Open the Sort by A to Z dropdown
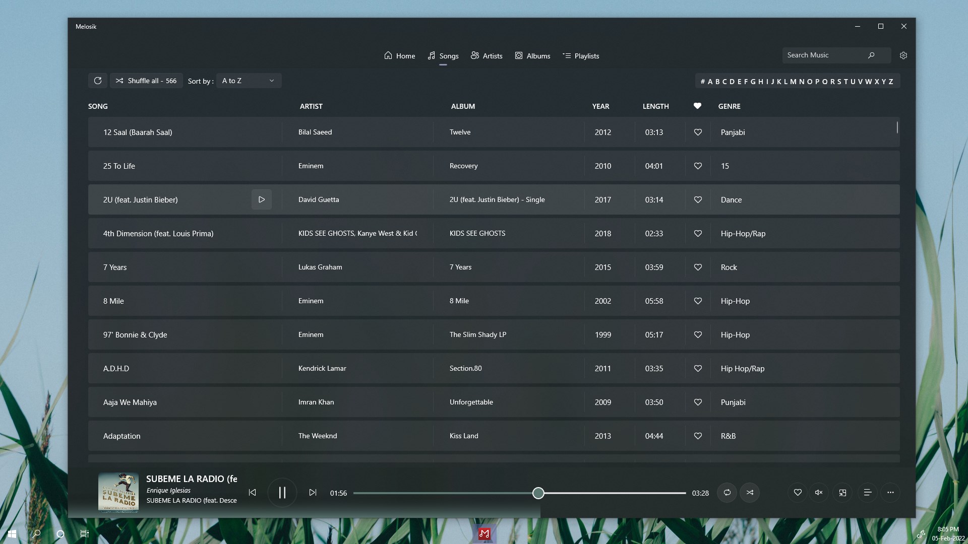The height and width of the screenshot is (544, 968). [249, 81]
